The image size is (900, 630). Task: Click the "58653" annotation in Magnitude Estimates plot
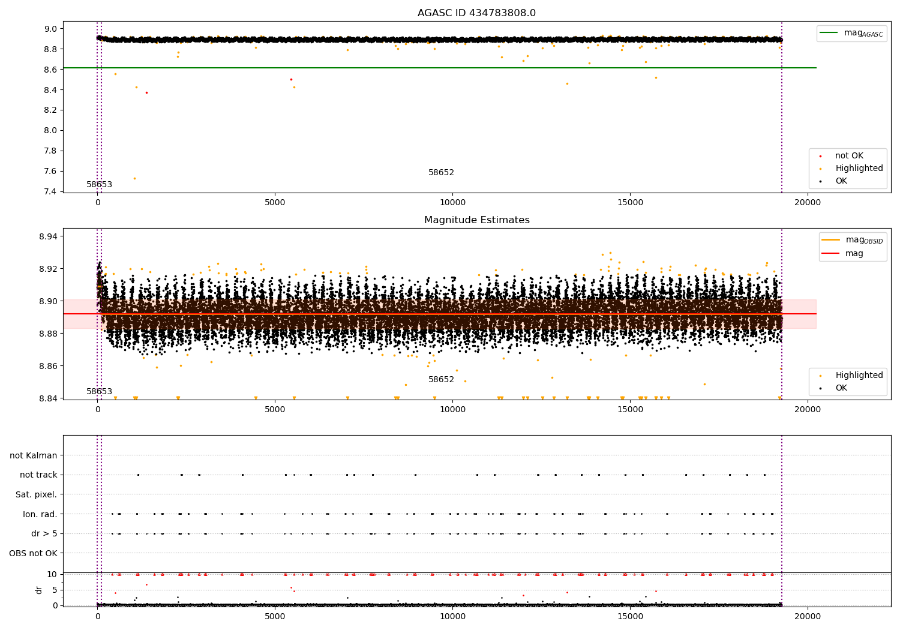[x=99, y=392]
